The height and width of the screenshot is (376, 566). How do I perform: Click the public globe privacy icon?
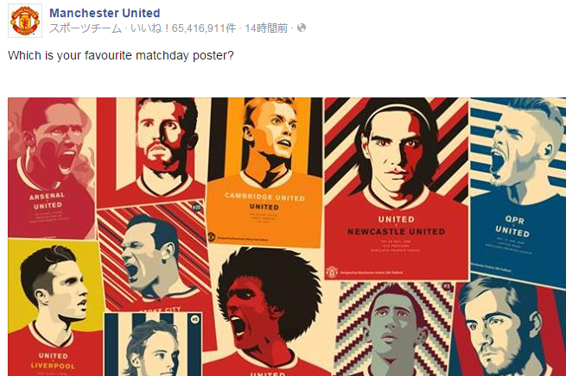click(302, 28)
